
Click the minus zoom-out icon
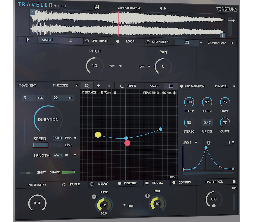click(109, 86)
